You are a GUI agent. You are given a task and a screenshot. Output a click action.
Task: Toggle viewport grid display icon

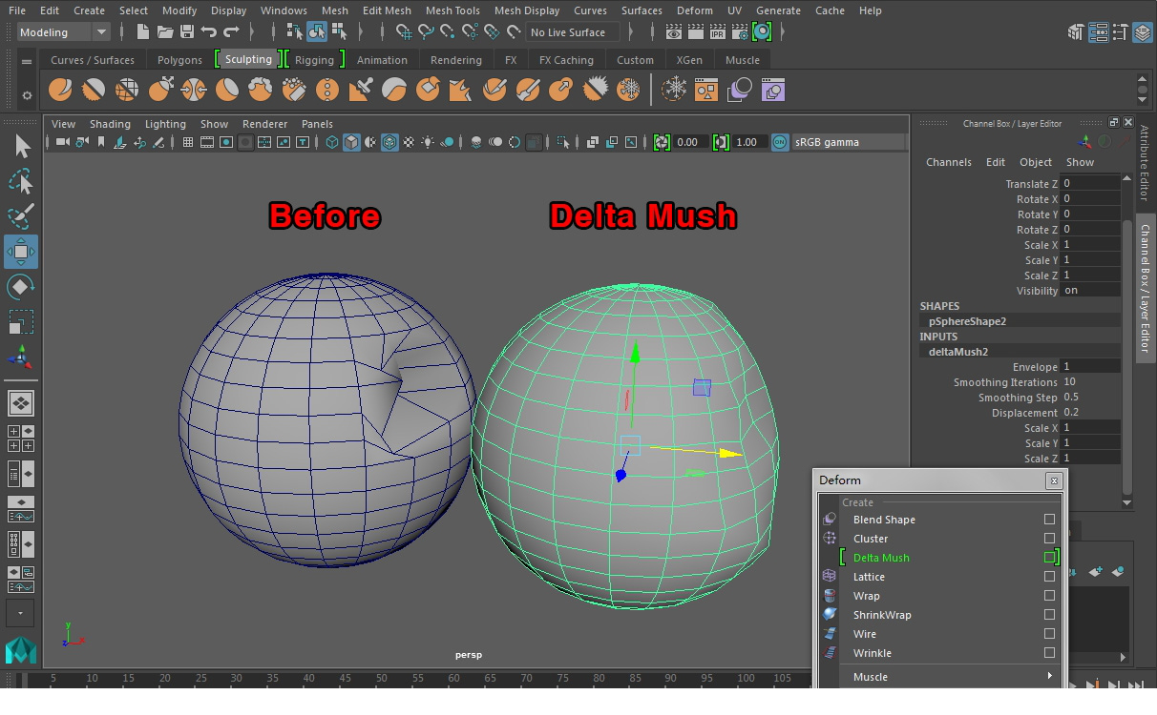pos(188,142)
